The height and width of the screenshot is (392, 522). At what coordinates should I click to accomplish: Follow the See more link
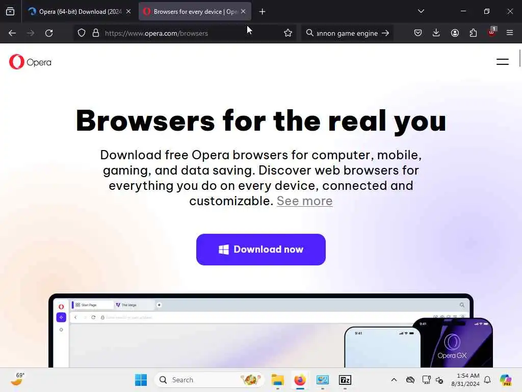[305, 201]
